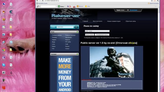This screenshot has height=92, width=164.
Task: Open Защита in the site menu
Action: (54, 40)
